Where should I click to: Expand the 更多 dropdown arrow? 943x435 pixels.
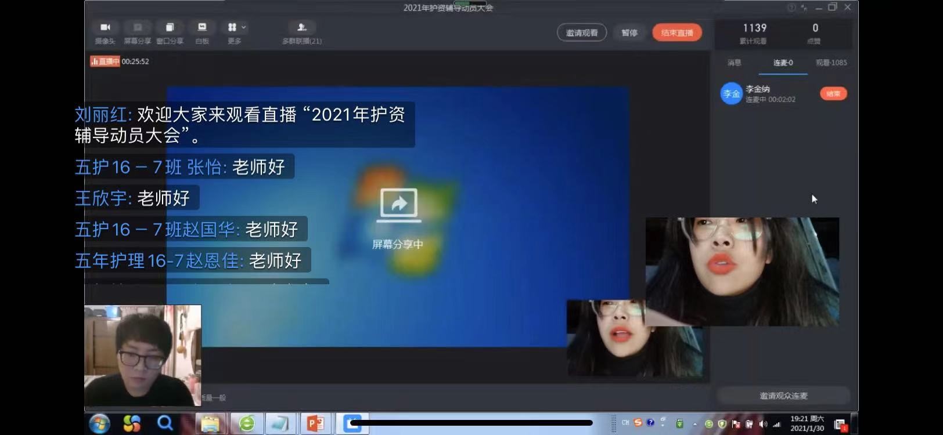pyautogui.click(x=244, y=27)
